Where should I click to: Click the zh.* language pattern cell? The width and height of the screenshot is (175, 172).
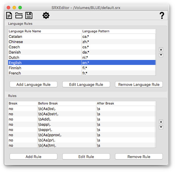click(119, 42)
